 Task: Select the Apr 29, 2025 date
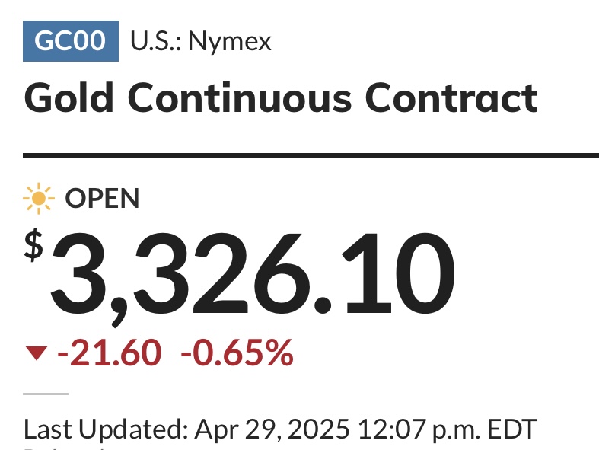[x=272, y=429]
